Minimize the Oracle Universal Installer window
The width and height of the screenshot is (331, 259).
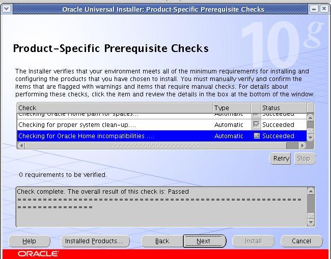point(314,9)
